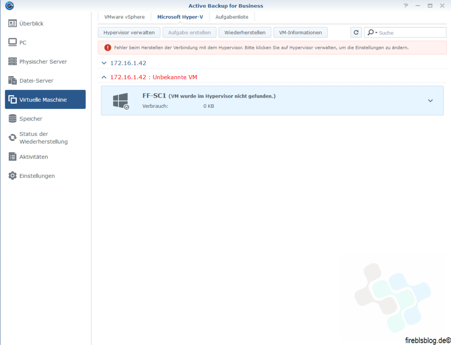Click the Einstellungen gear icon

click(12, 176)
